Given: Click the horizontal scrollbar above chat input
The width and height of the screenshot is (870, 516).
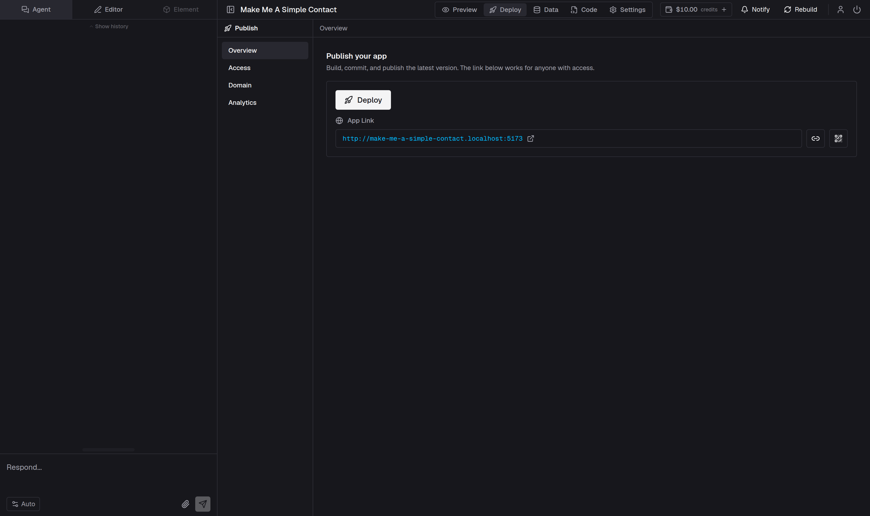Looking at the screenshot, I should tap(108, 449).
